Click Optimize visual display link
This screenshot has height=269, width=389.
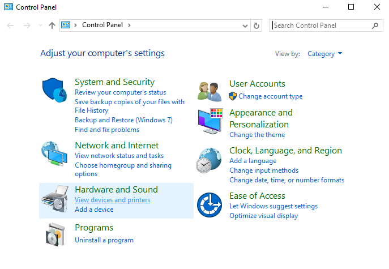point(263,216)
